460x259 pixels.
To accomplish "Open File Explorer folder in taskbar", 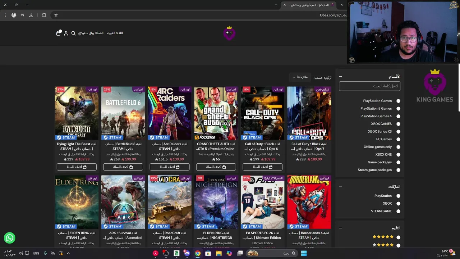I will pos(218,253).
